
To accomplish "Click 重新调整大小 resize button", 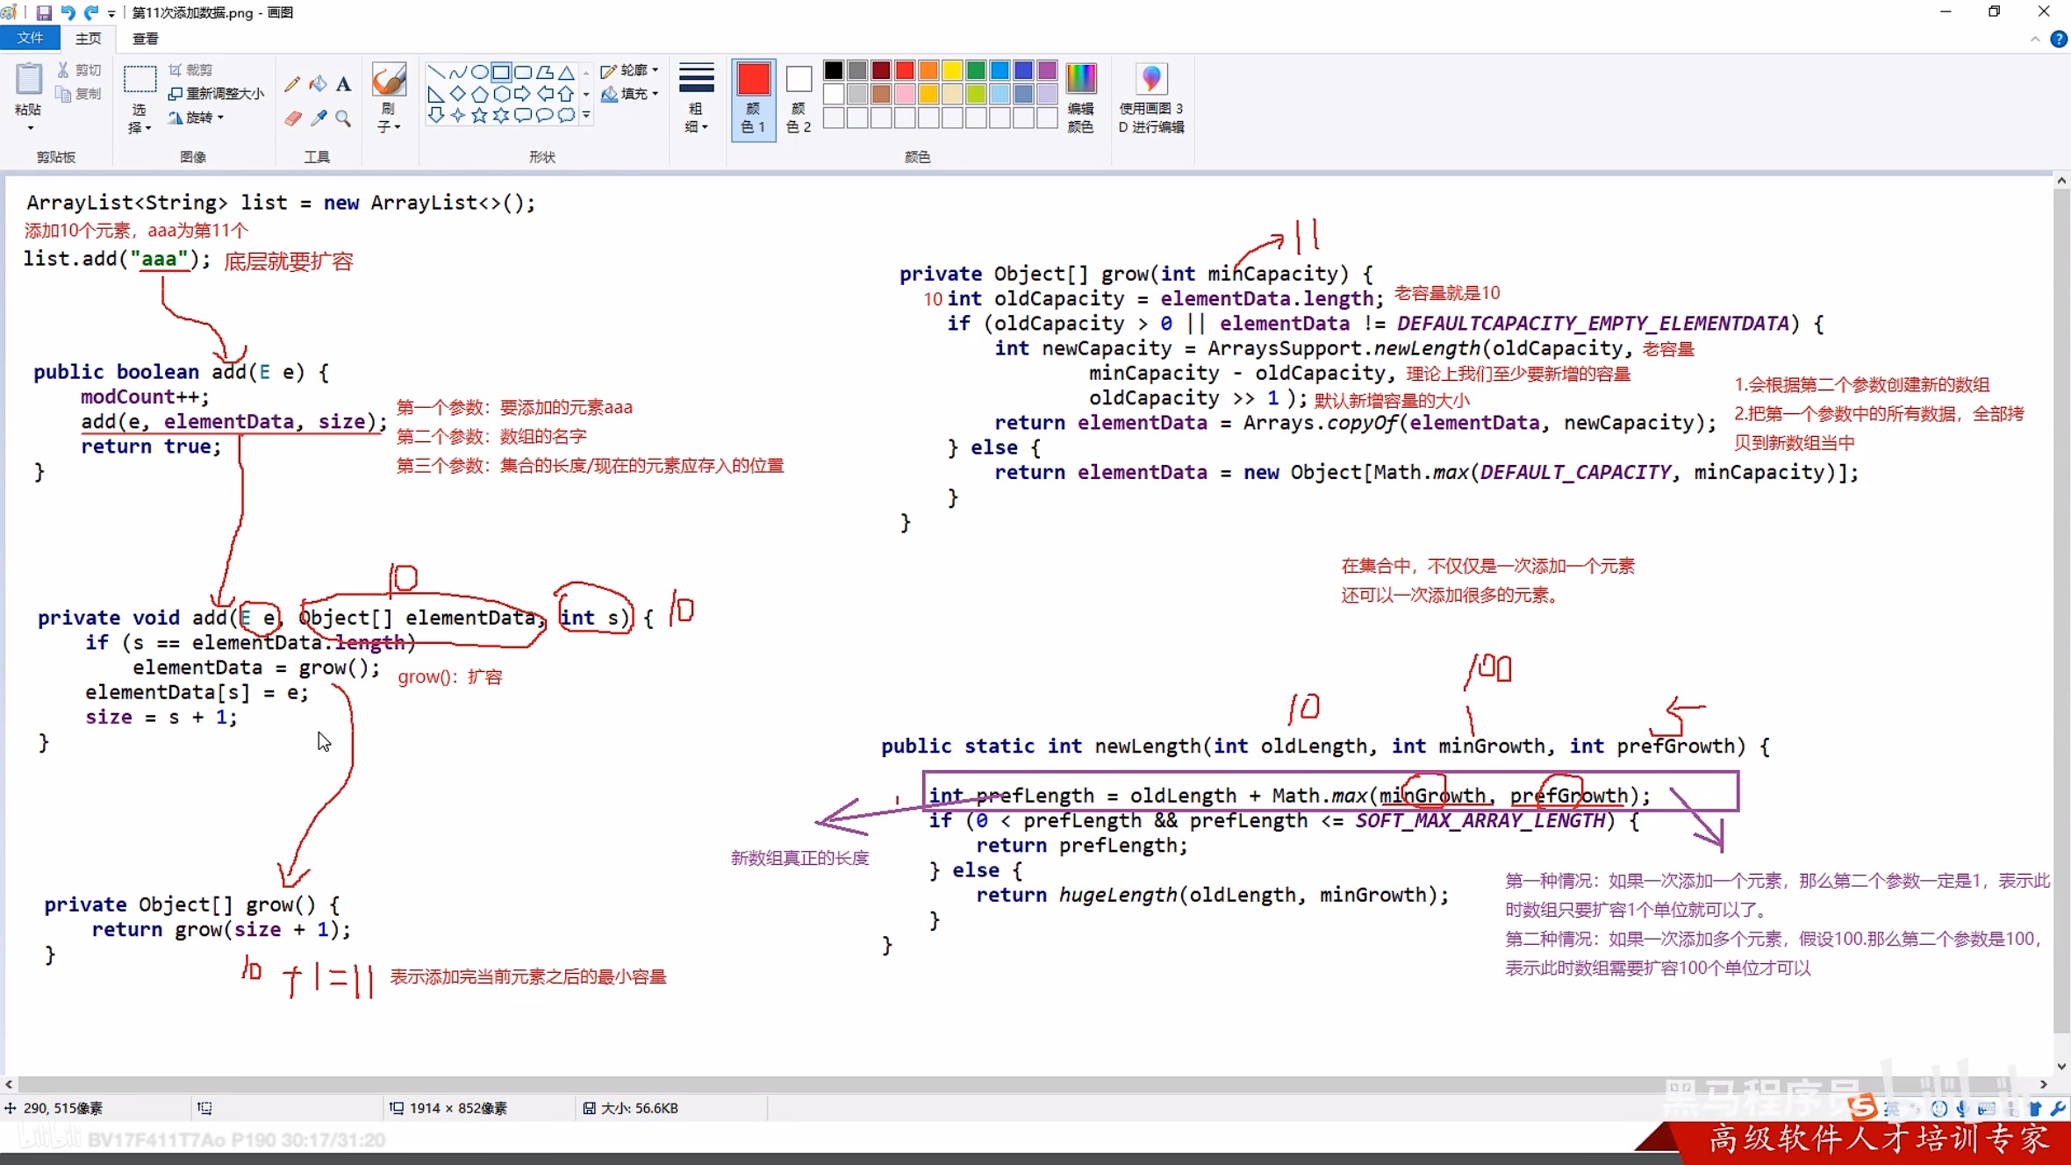I will tap(216, 94).
